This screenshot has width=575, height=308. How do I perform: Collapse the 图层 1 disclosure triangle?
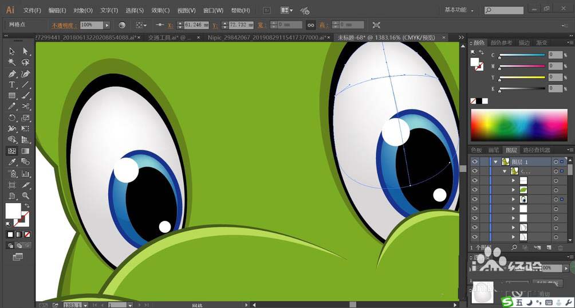496,162
